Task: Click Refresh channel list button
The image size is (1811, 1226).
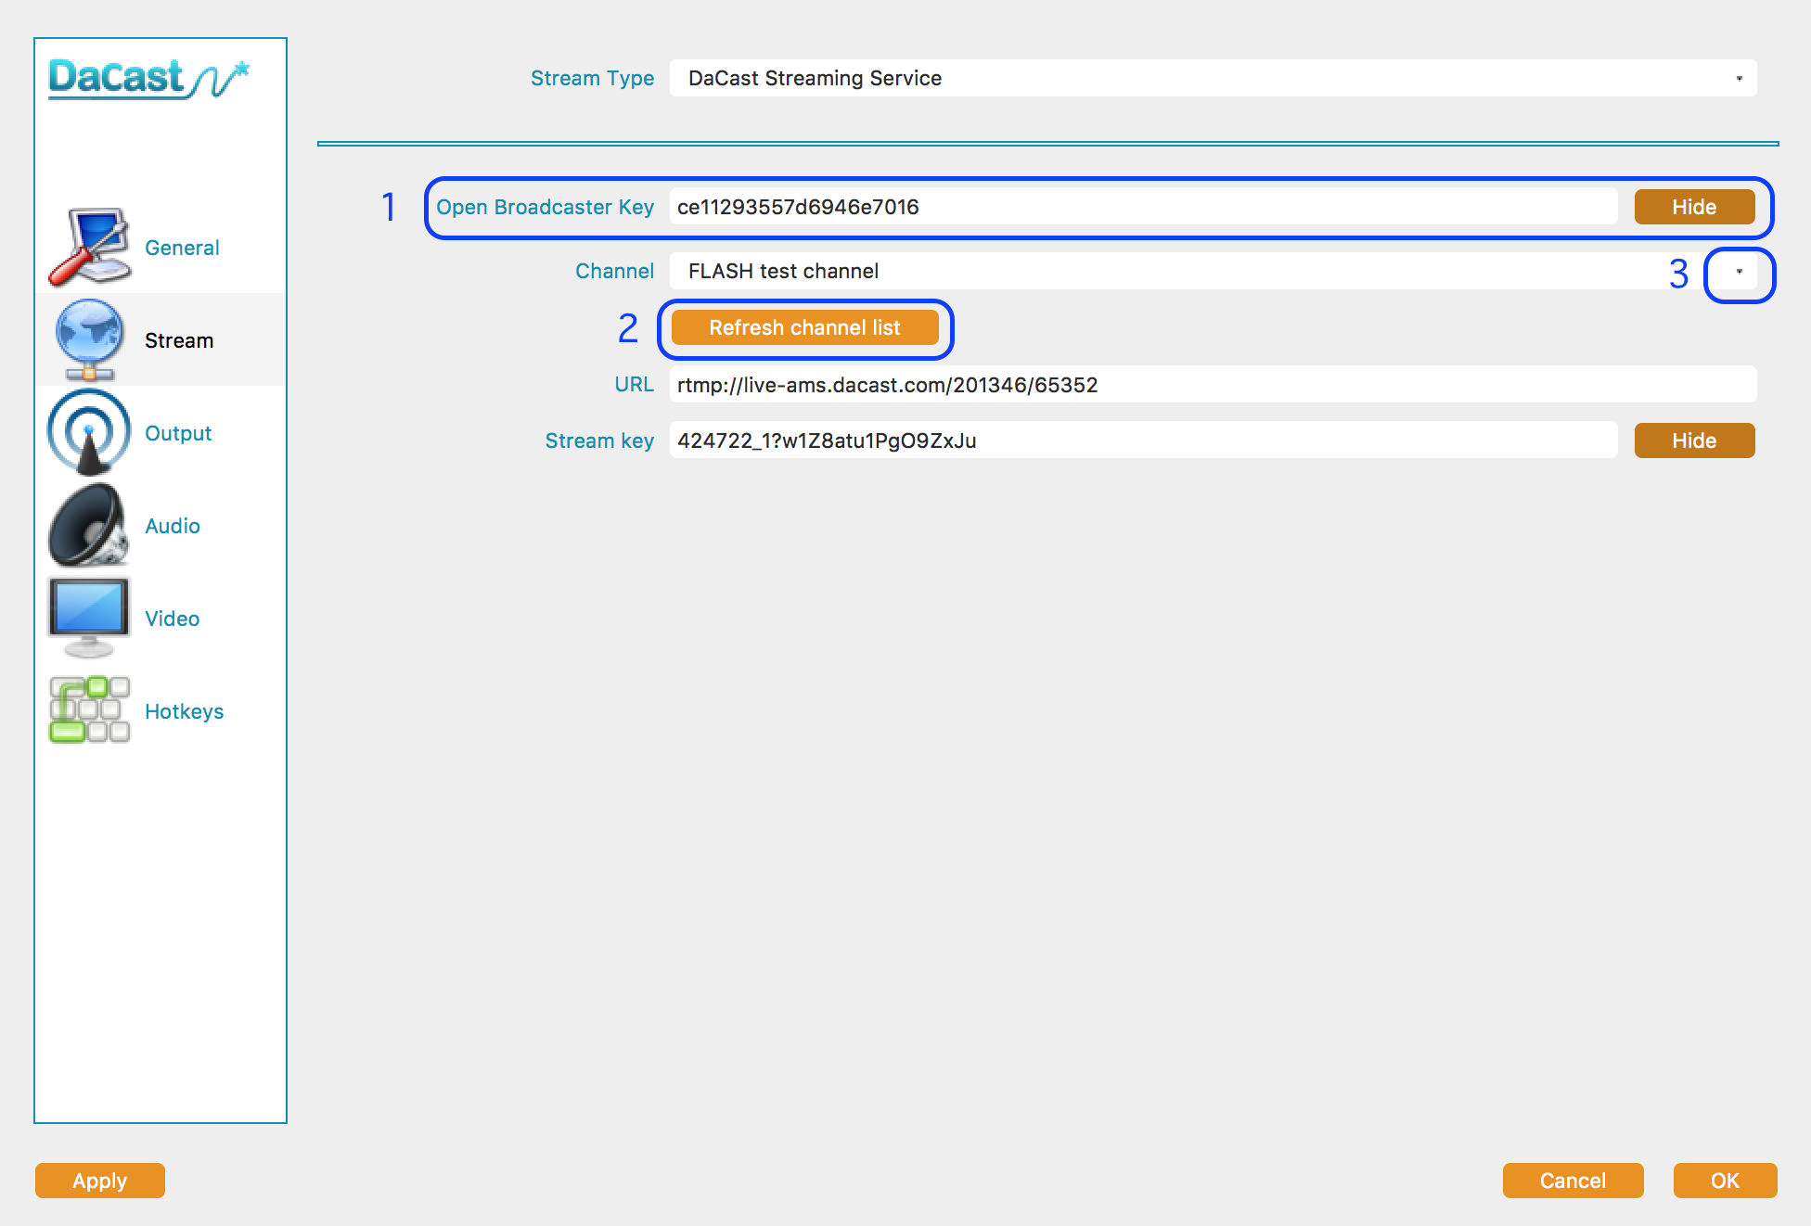Action: tap(806, 326)
